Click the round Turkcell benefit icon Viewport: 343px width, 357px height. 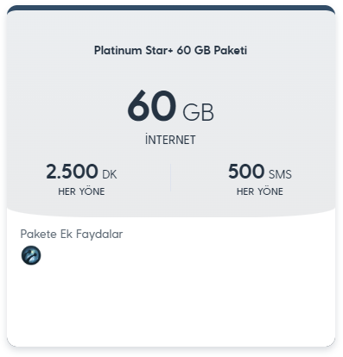coord(31,255)
